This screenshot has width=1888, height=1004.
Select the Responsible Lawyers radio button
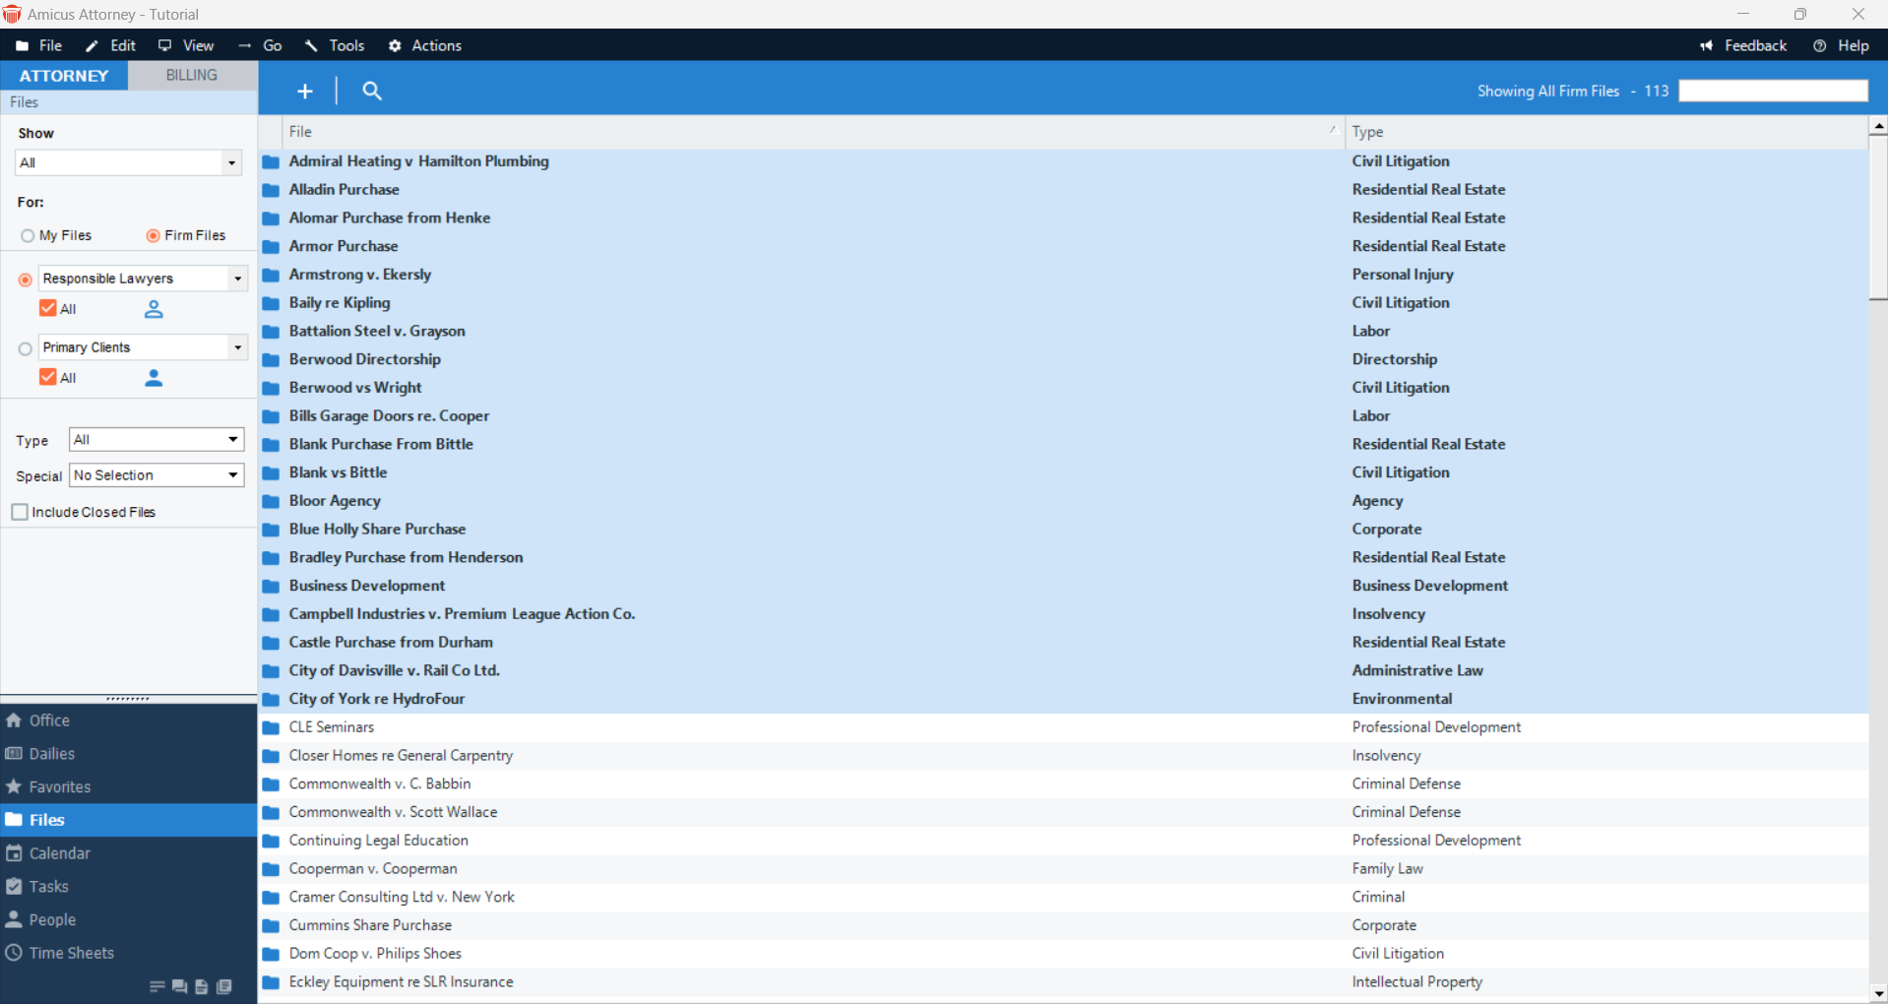click(x=26, y=281)
